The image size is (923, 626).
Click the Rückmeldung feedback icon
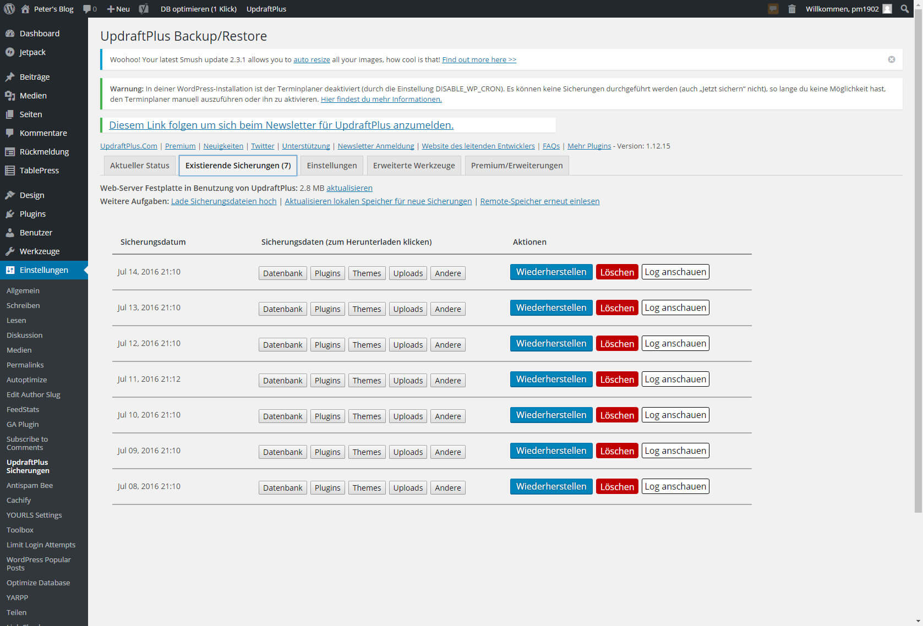pos(10,152)
